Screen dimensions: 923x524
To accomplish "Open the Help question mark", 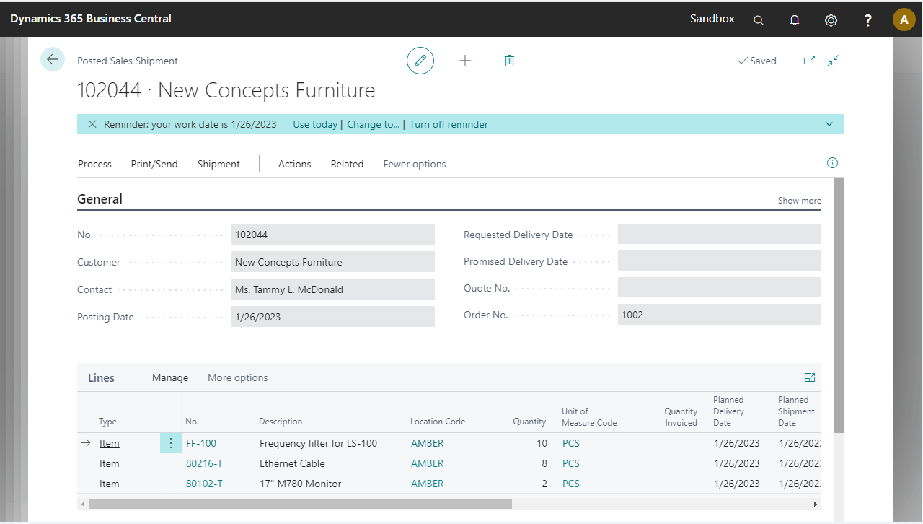I will 867,20.
